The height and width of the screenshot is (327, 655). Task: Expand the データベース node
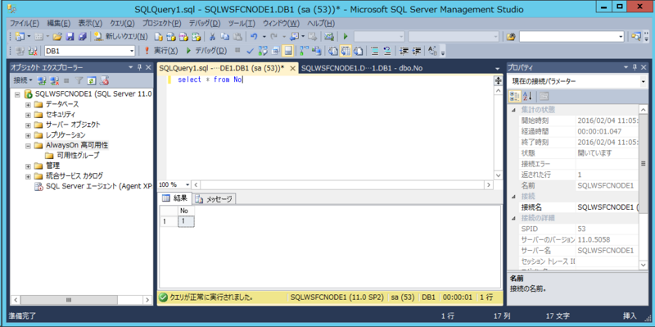28,104
